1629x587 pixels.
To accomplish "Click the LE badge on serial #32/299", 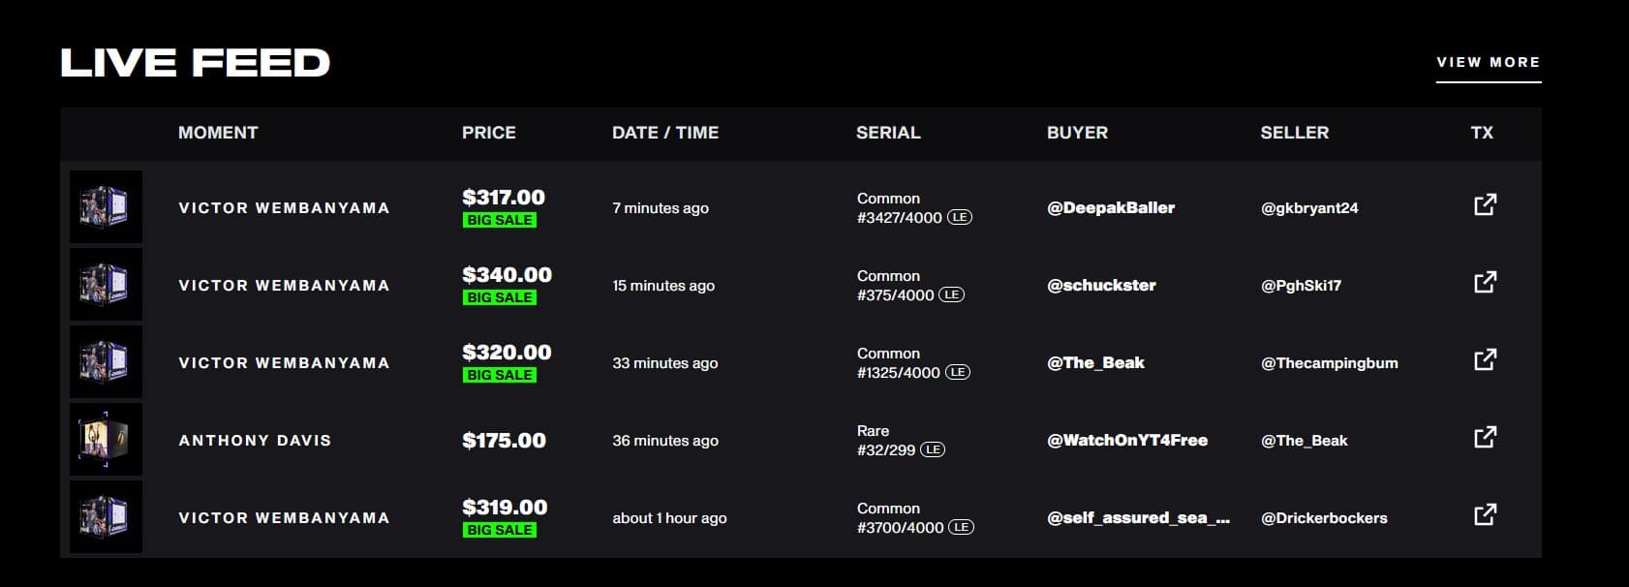I will coord(933,449).
